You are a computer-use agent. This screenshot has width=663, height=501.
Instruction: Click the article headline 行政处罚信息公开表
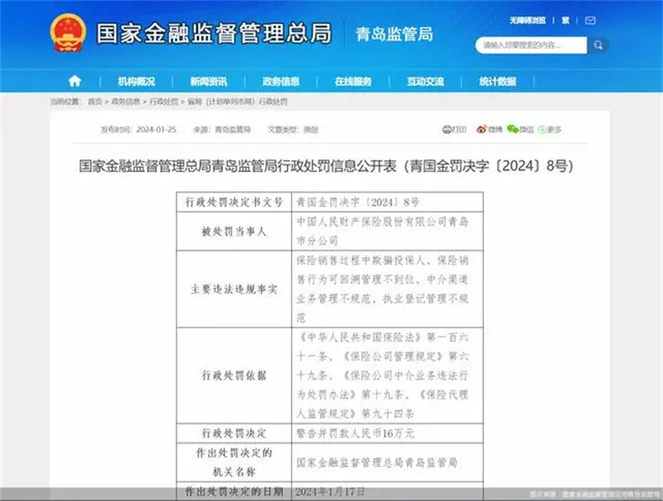point(326,166)
